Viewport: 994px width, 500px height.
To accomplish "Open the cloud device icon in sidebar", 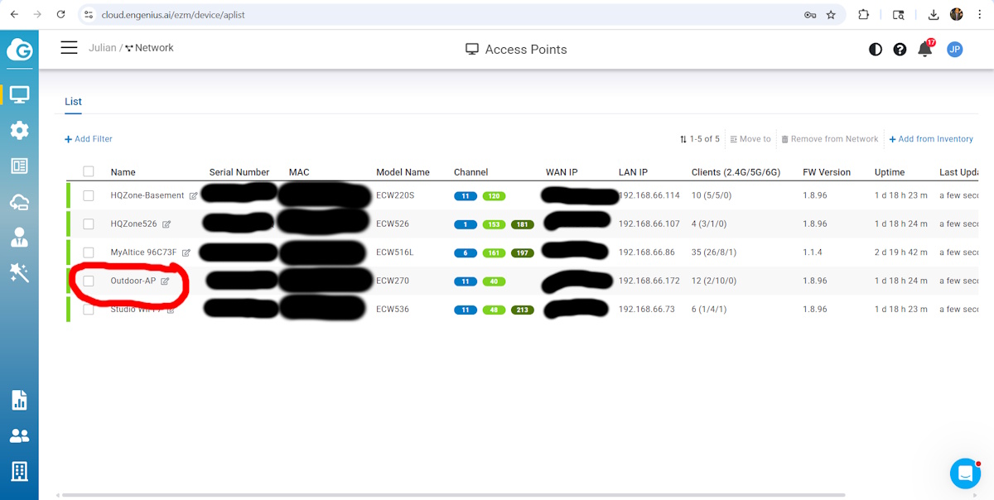I will 19,202.
